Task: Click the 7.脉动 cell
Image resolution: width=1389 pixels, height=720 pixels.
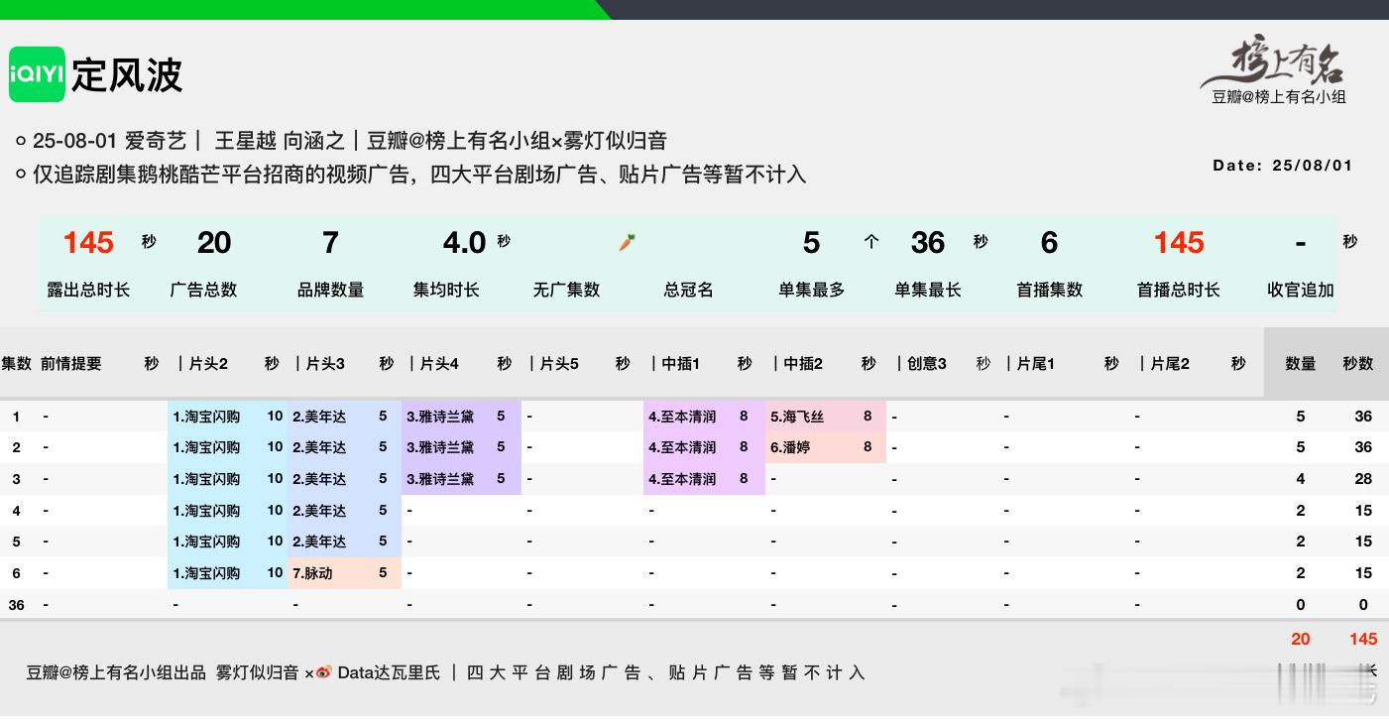Action: (x=312, y=573)
